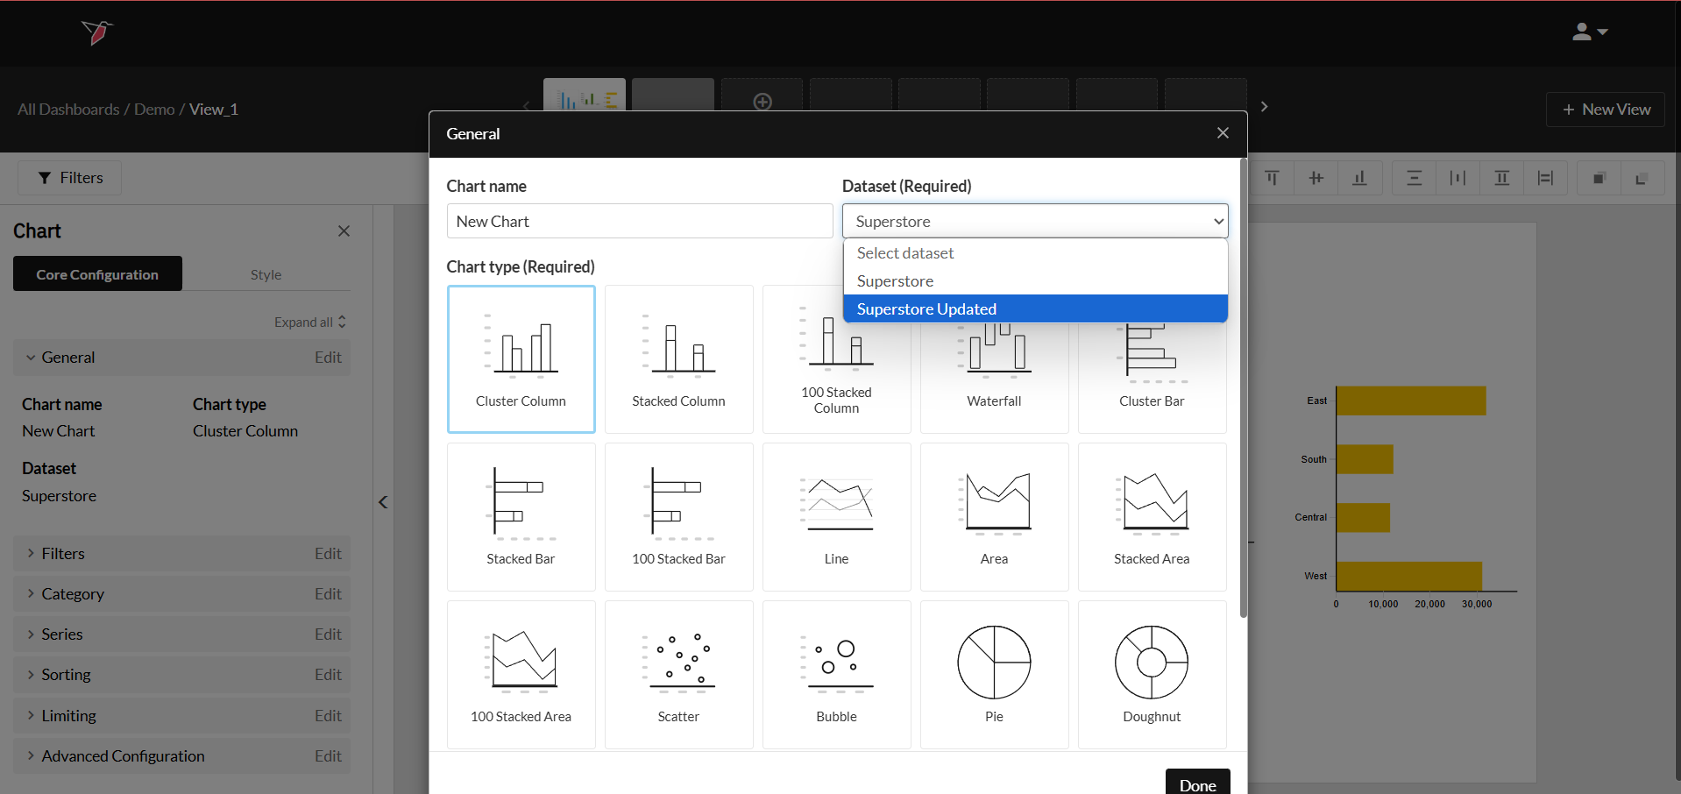Image resolution: width=1681 pixels, height=794 pixels.
Task: Click the send to back toolbar icon
Action: point(1642,178)
